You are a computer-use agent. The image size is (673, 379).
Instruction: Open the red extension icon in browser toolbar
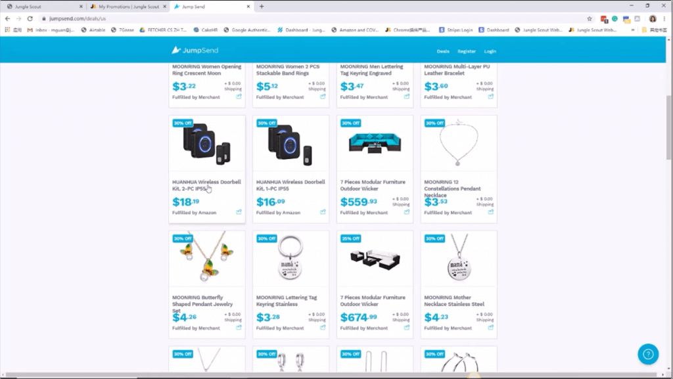[x=604, y=19]
